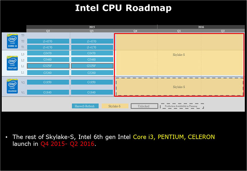Click the G3470 cell in the Q3 column
This screenshot has width=247, height=171.
point(92,53)
